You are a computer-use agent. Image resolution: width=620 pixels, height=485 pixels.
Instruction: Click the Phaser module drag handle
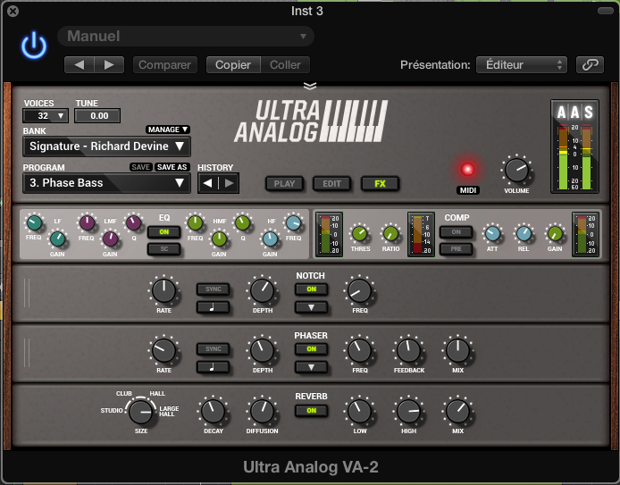click(27, 353)
